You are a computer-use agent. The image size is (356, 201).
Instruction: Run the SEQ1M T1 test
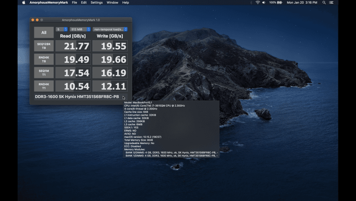44,73
